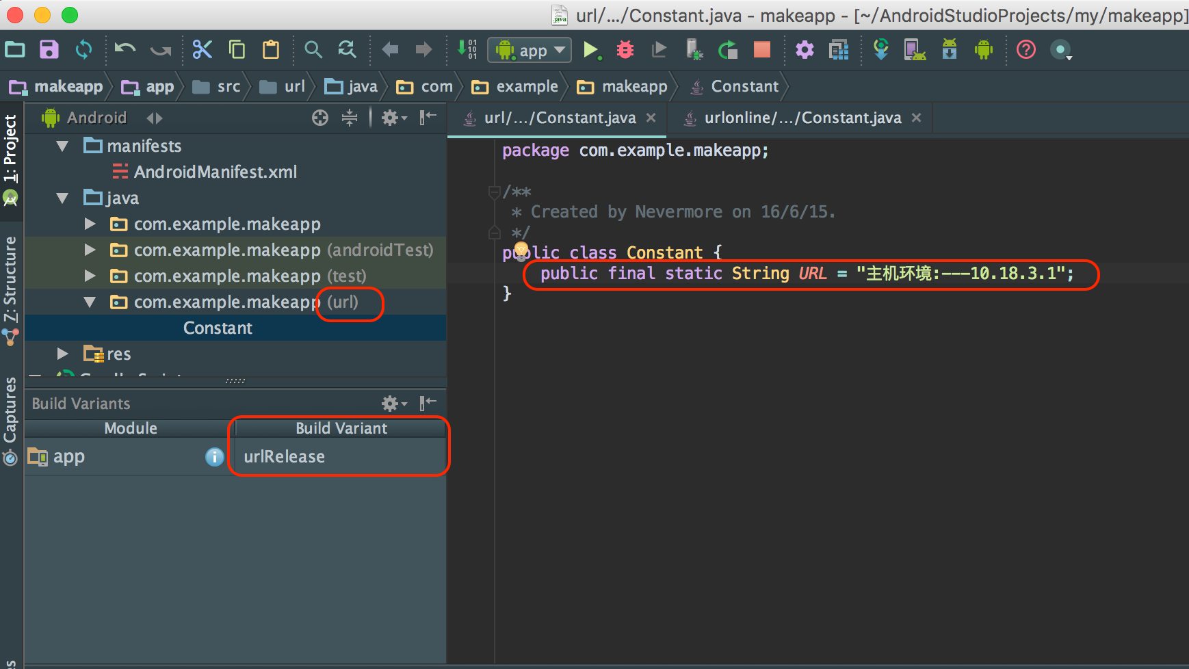Select the Constant class in the tree
1189x669 pixels.
[x=218, y=328]
